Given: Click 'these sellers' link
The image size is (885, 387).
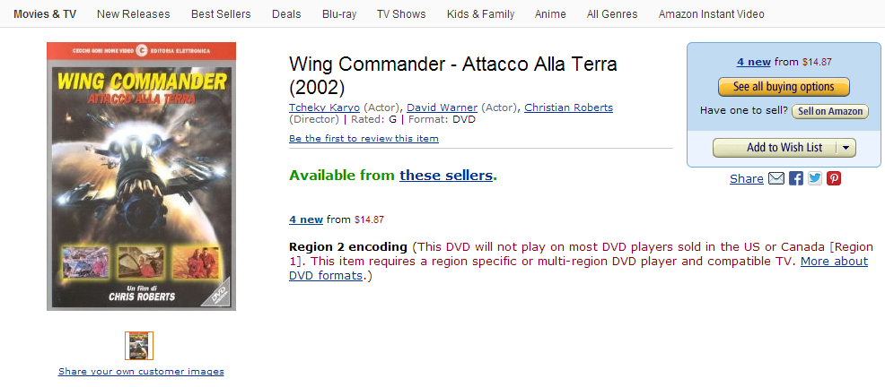Looking at the screenshot, I should pos(446,176).
